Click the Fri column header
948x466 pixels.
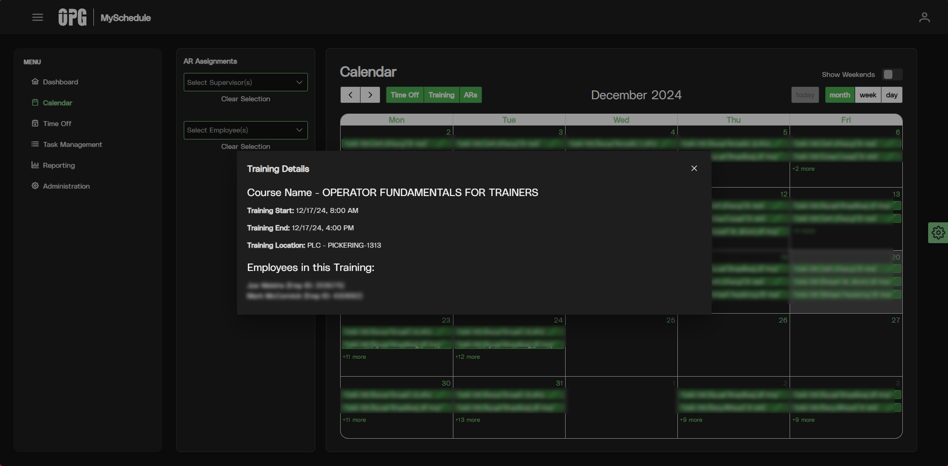coord(846,120)
